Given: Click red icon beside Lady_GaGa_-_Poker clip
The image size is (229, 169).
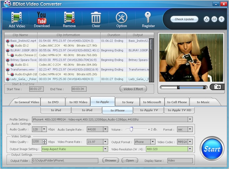Looking at the screenshot, I should point(8,79).
